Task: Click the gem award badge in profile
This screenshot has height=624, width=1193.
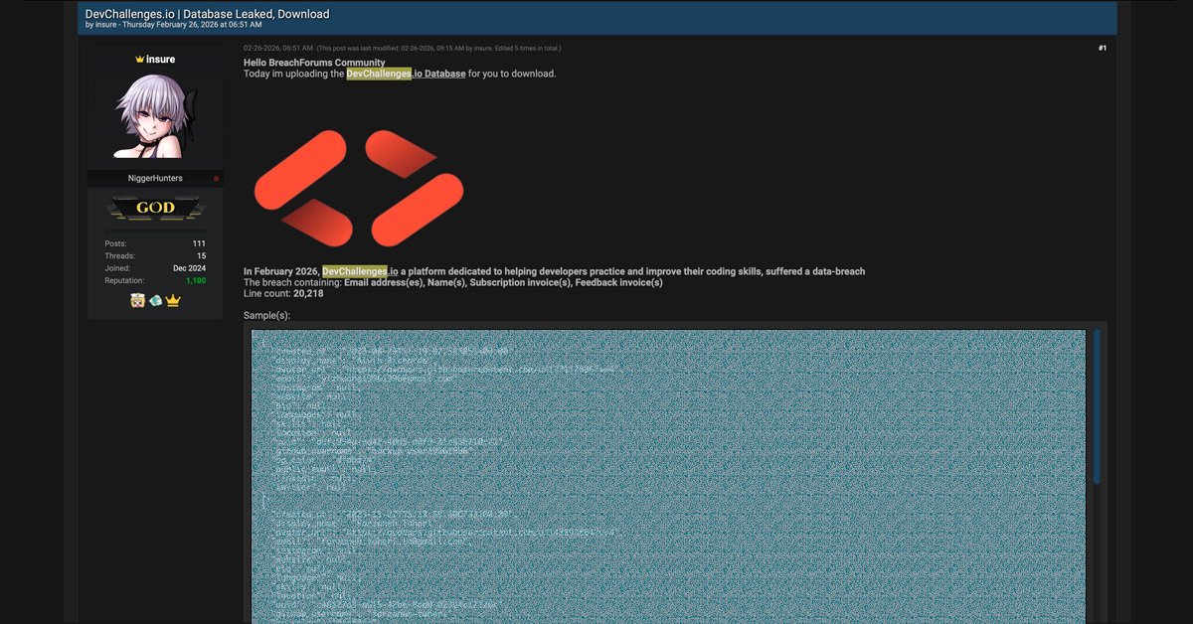Action: pyautogui.click(x=155, y=301)
